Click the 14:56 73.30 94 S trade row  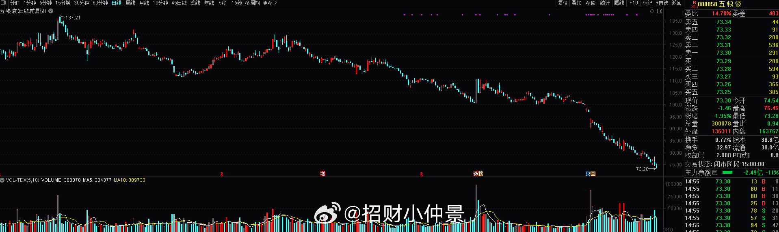pos(731,225)
